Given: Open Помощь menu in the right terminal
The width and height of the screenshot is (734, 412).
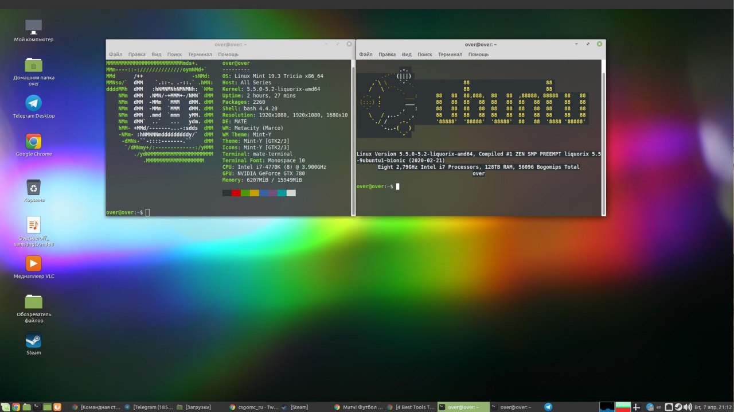Looking at the screenshot, I should pyautogui.click(x=479, y=55).
